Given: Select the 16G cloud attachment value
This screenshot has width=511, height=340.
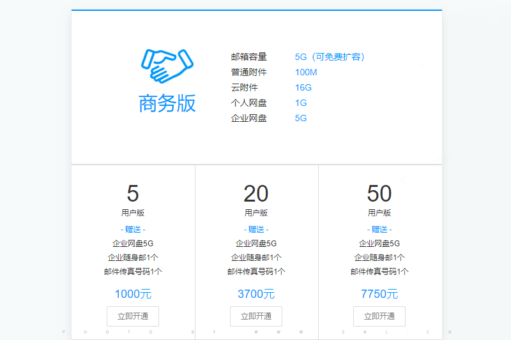Looking at the screenshot, I should pyautogui.click(x=303, y=87).
